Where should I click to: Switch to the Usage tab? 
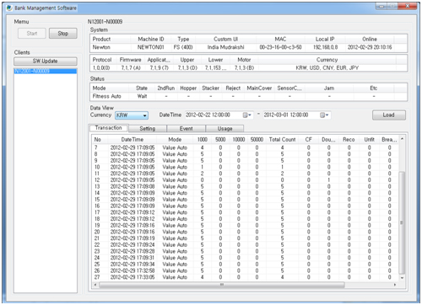click(x=225, y=128)
